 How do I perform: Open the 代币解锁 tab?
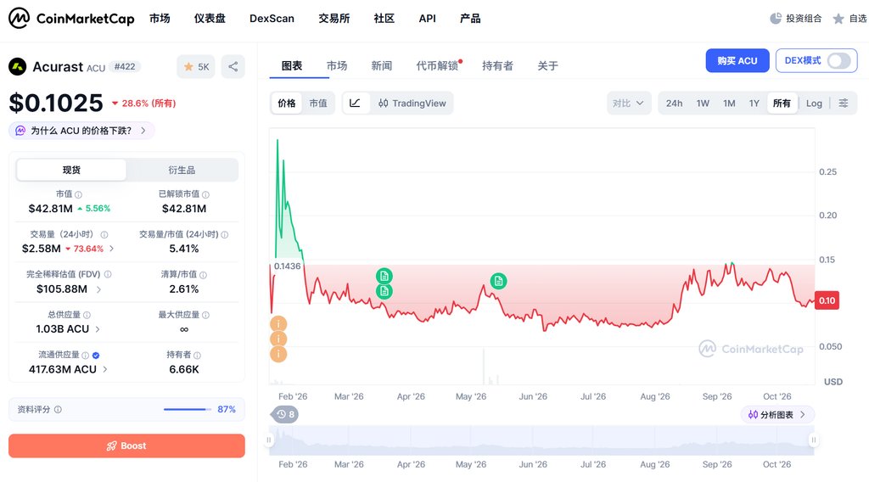coord(438,66)
